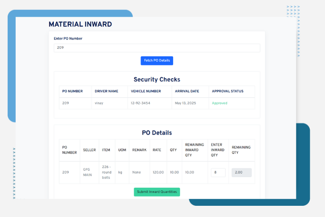The image size is (325, 217).
Task: Click the Enter PO Number input field
Action: click(156, 48)
